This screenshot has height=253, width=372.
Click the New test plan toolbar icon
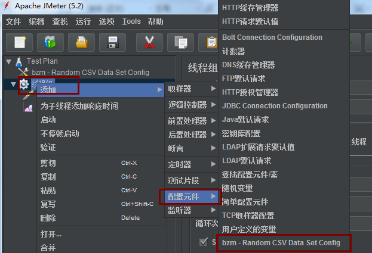20,42
